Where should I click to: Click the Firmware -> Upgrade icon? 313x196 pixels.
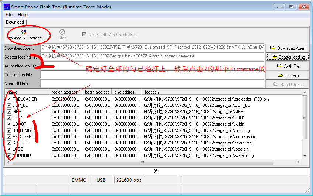click(24, 32)
